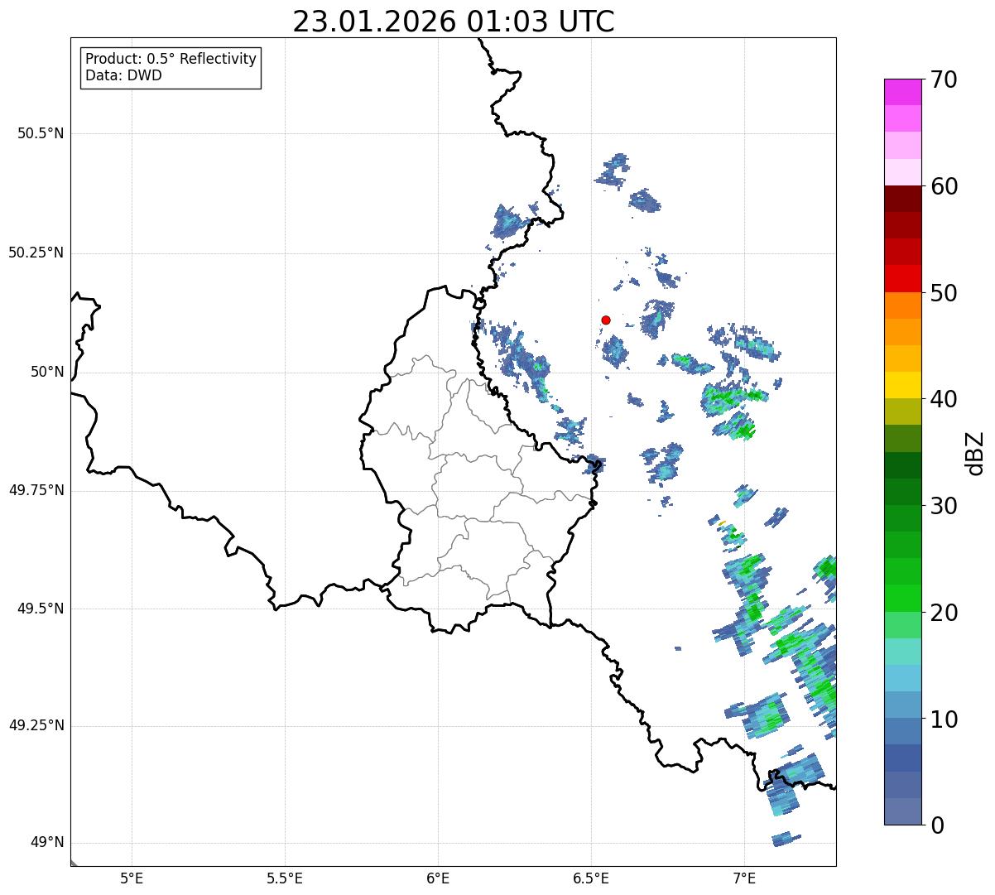Click the colorbar 50 tick label
995x895 pixels.
(x=944, y=293)
